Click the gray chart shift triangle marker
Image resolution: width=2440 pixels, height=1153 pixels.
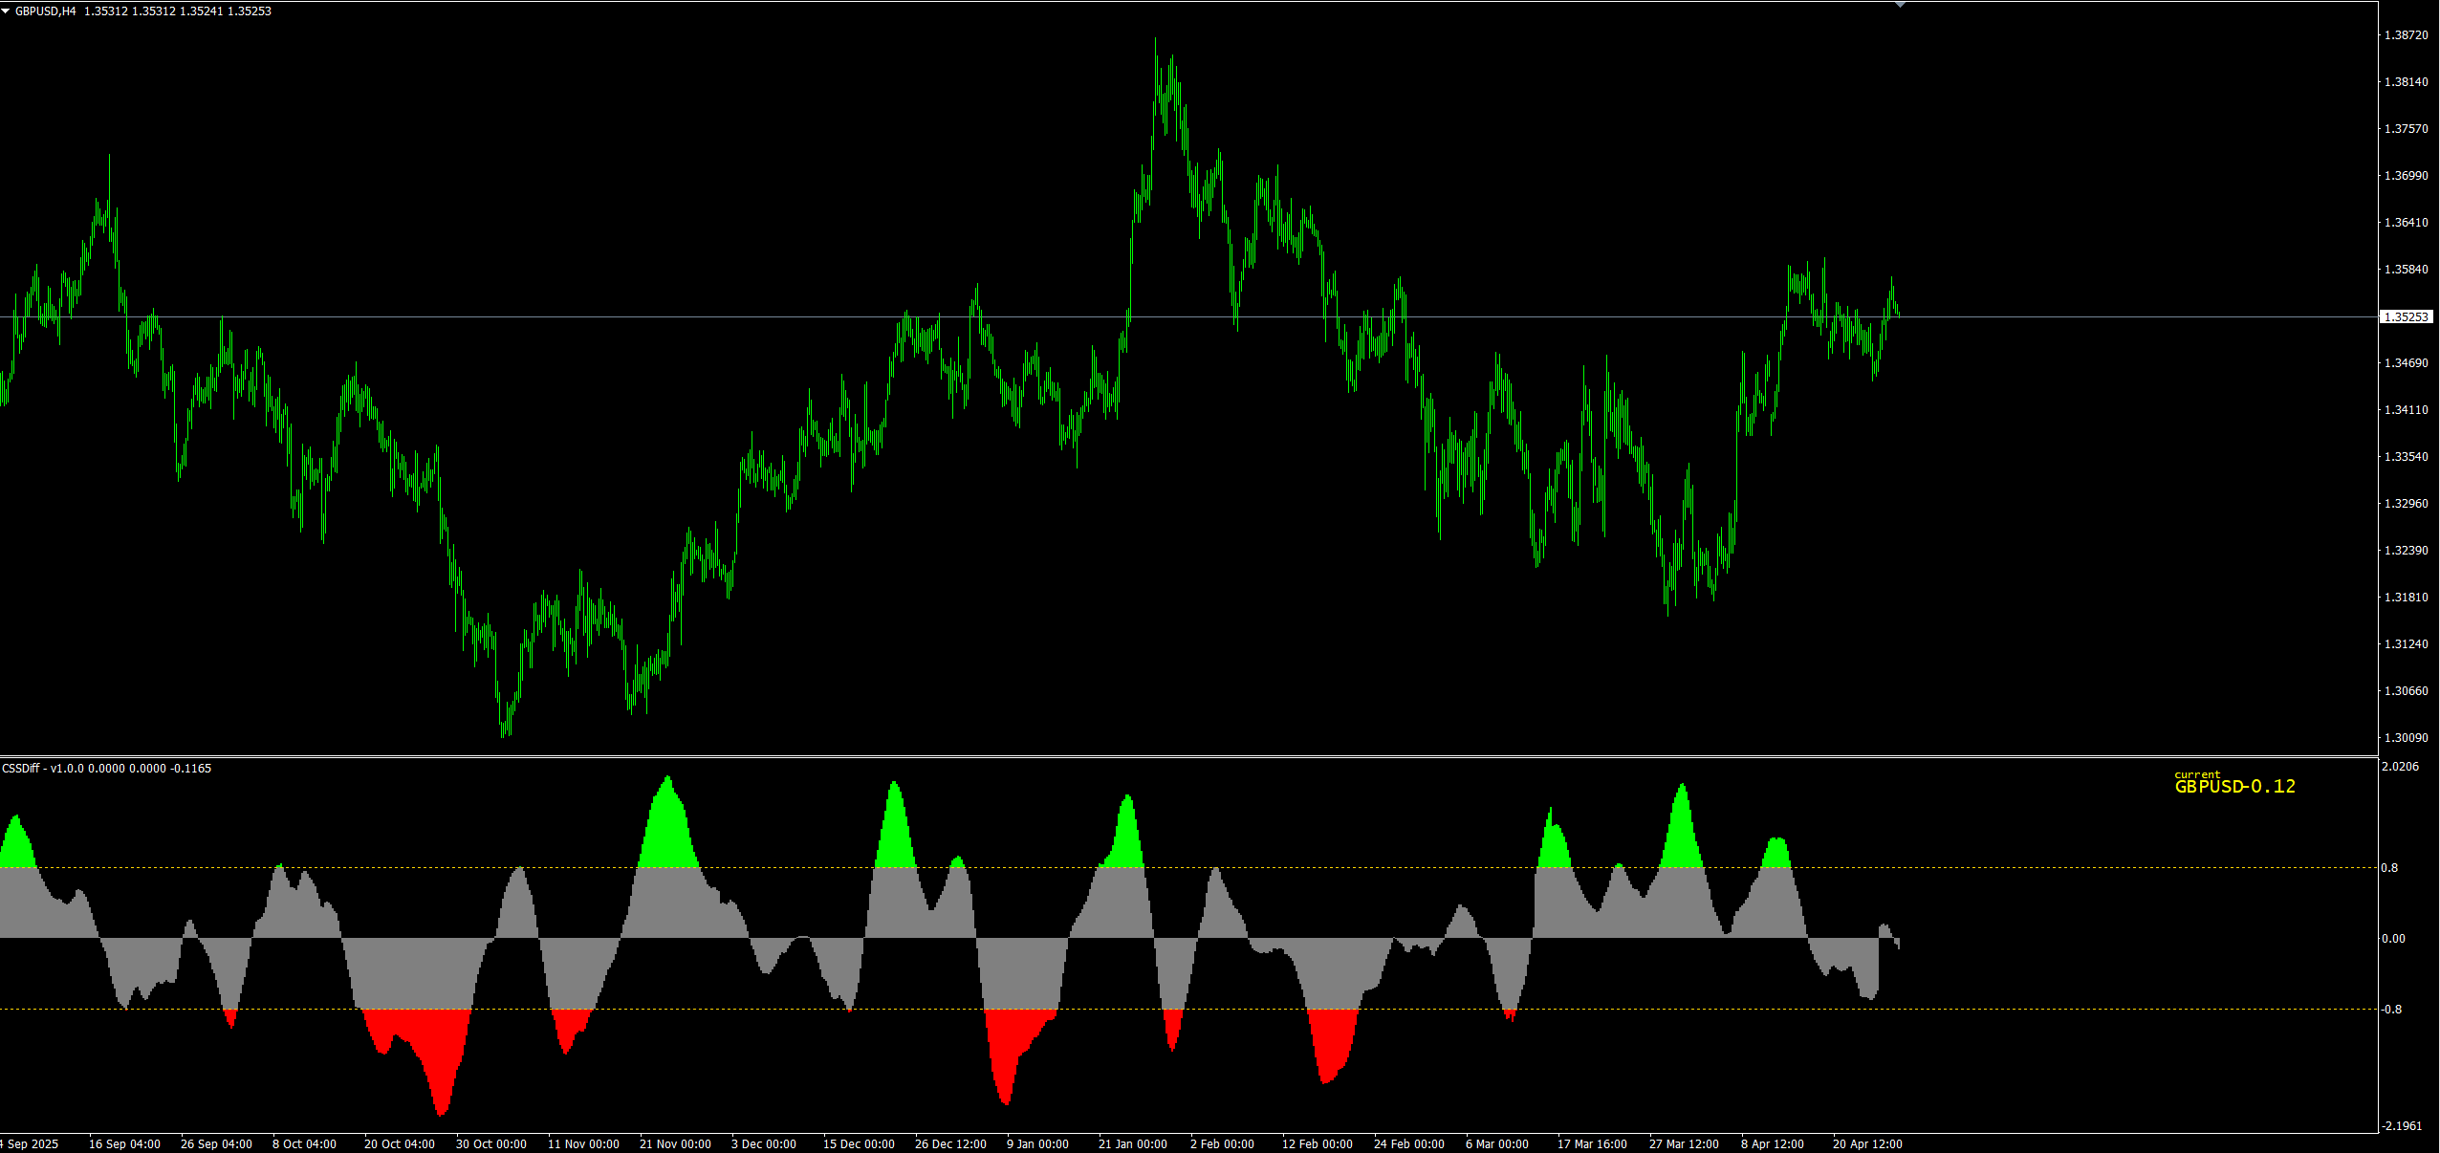[x=1900, y=5]
